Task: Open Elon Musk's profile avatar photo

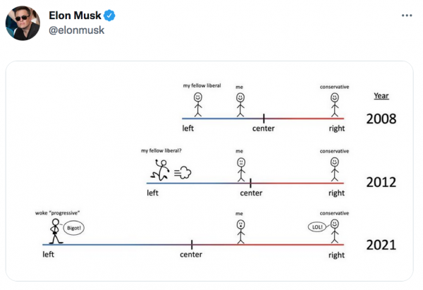Action: point(23,23)
